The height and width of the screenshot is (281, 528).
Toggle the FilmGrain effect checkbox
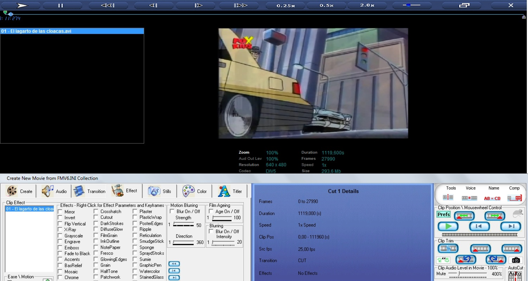coord(96,235)
